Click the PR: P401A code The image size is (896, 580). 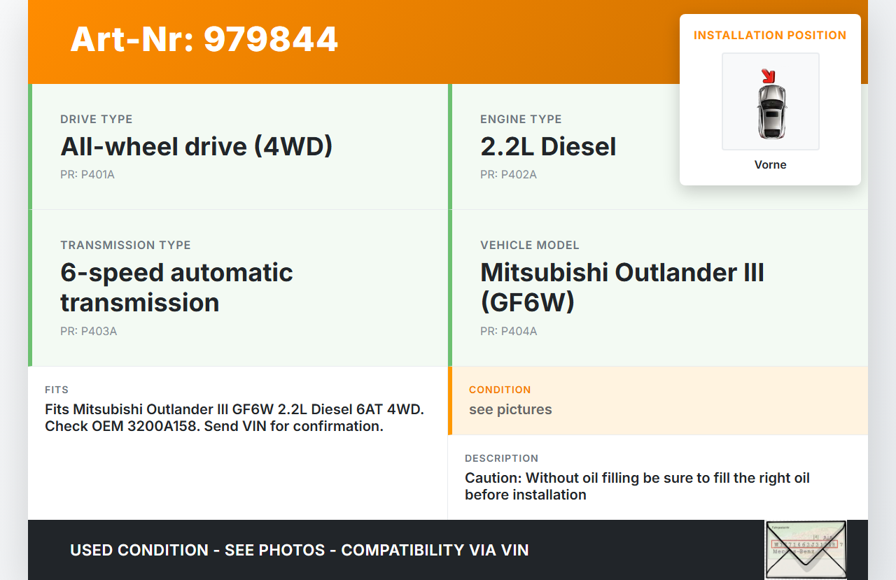pos(87,174)
